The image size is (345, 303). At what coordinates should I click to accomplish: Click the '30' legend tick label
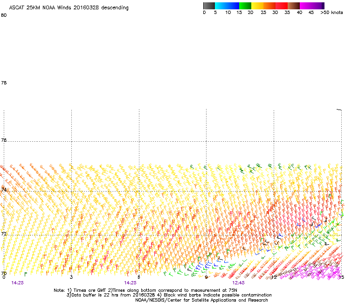275,13
